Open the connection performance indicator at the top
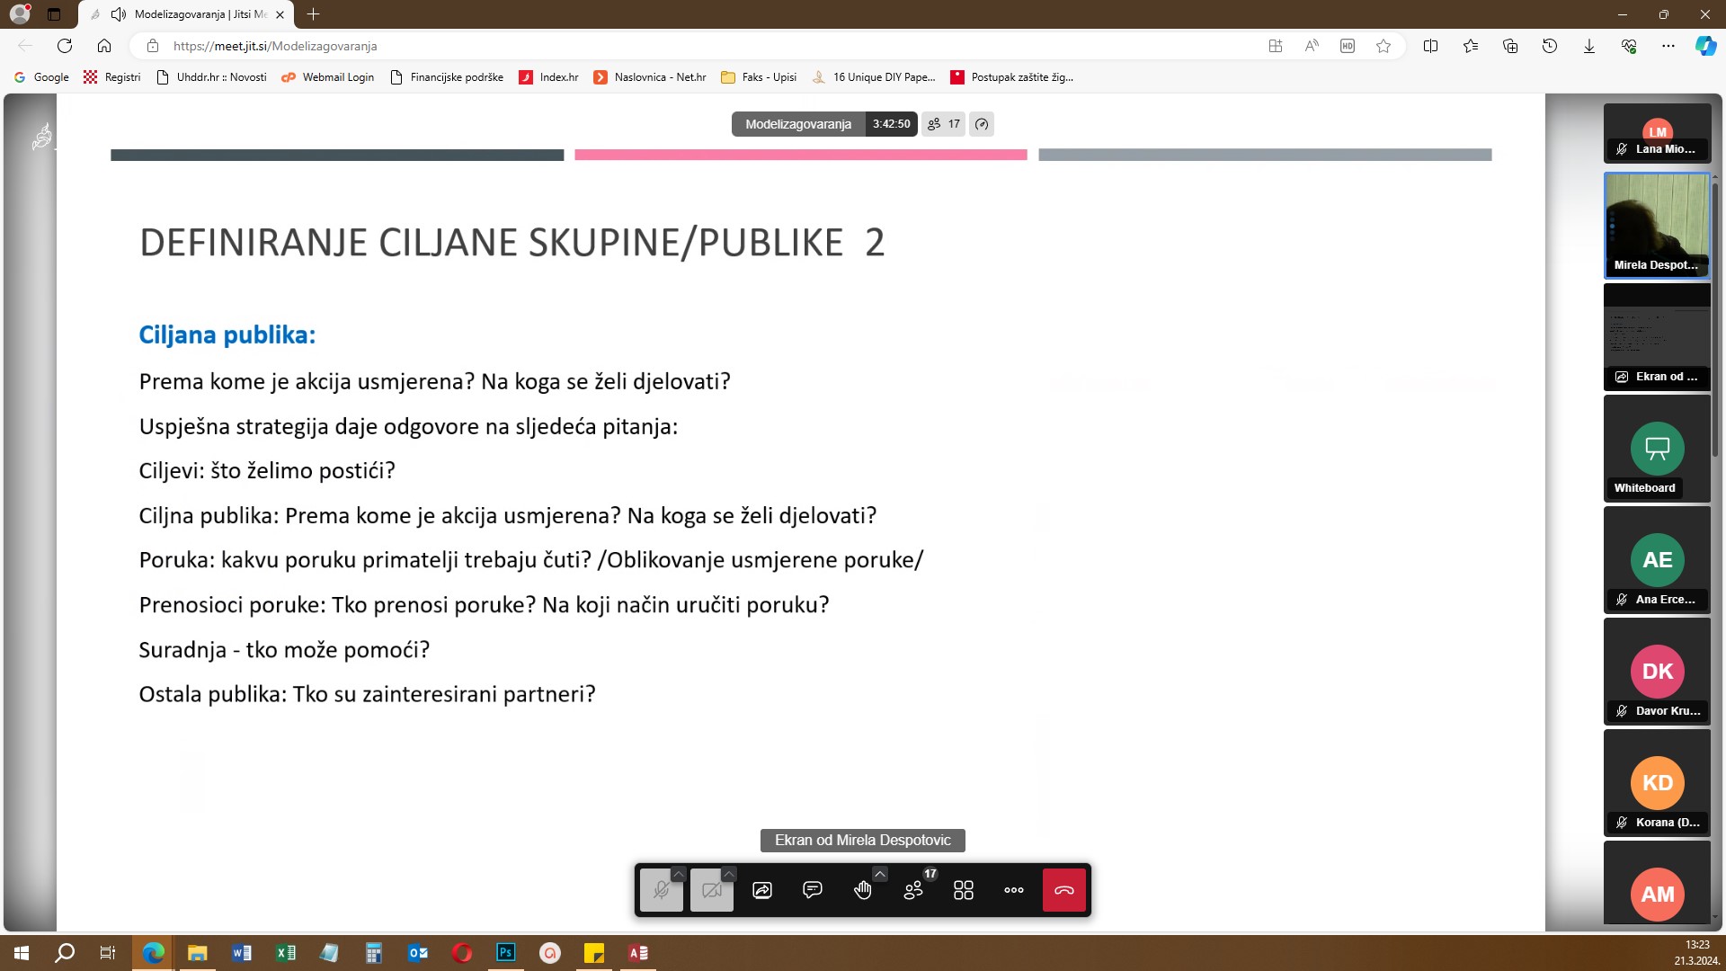Image resolution: width=1726 pixels, height=971 pixels. coord(982,124)
